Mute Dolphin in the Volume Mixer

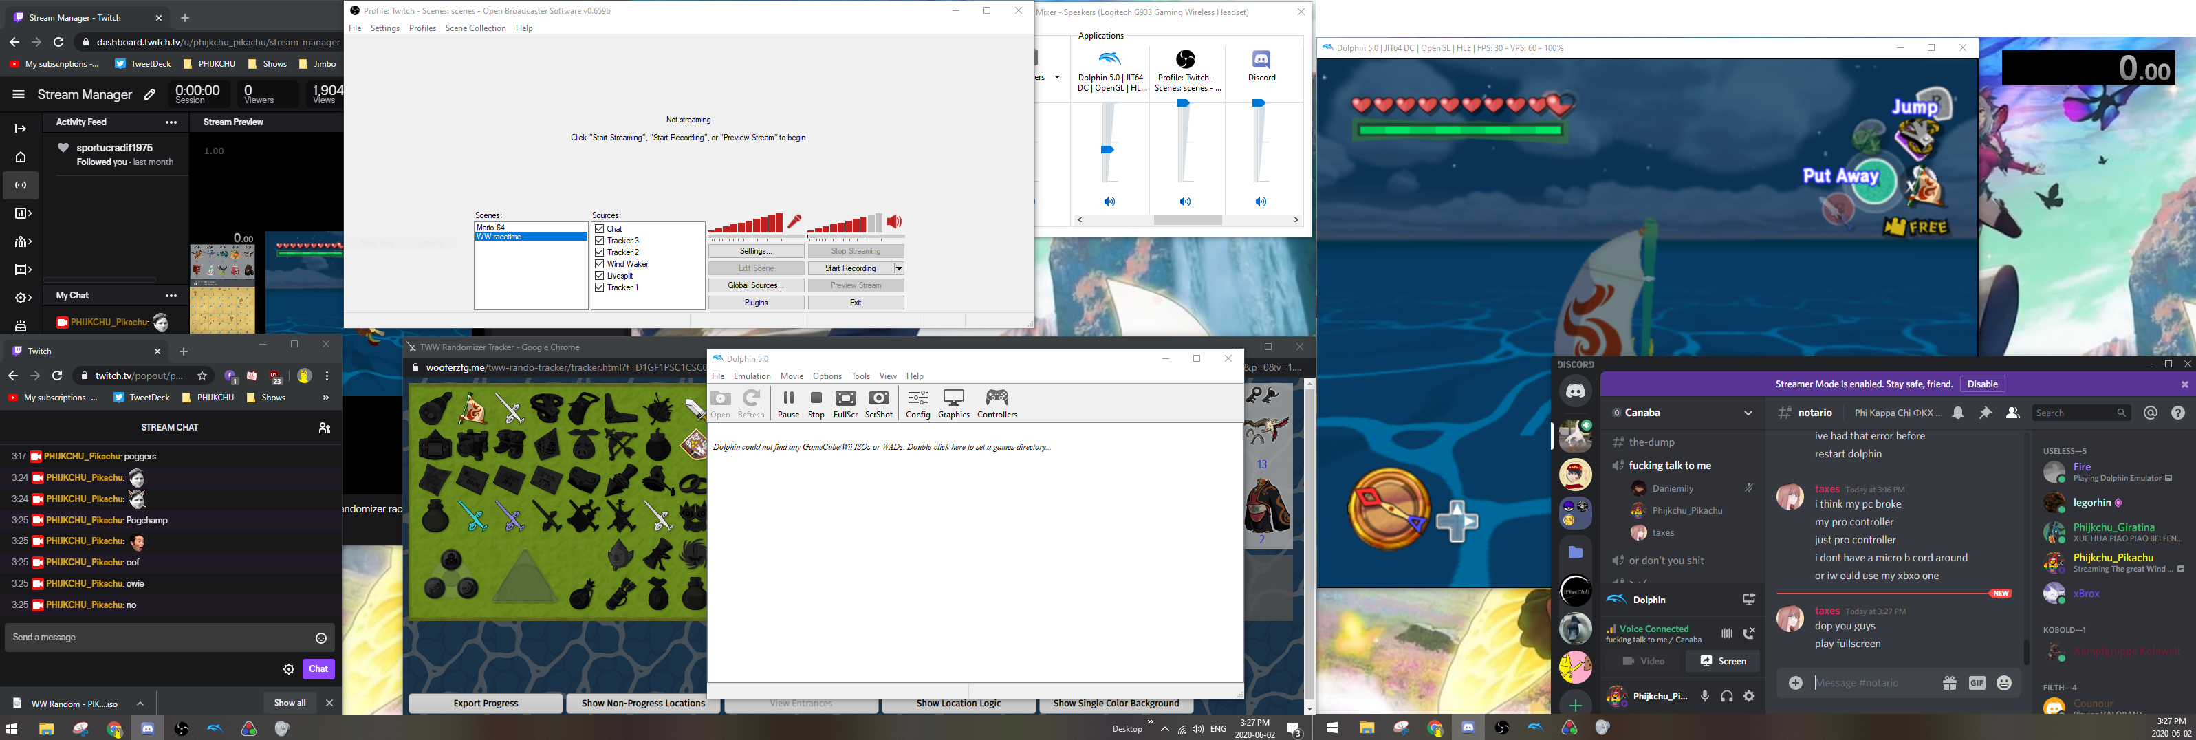(x=1109, y=202)
